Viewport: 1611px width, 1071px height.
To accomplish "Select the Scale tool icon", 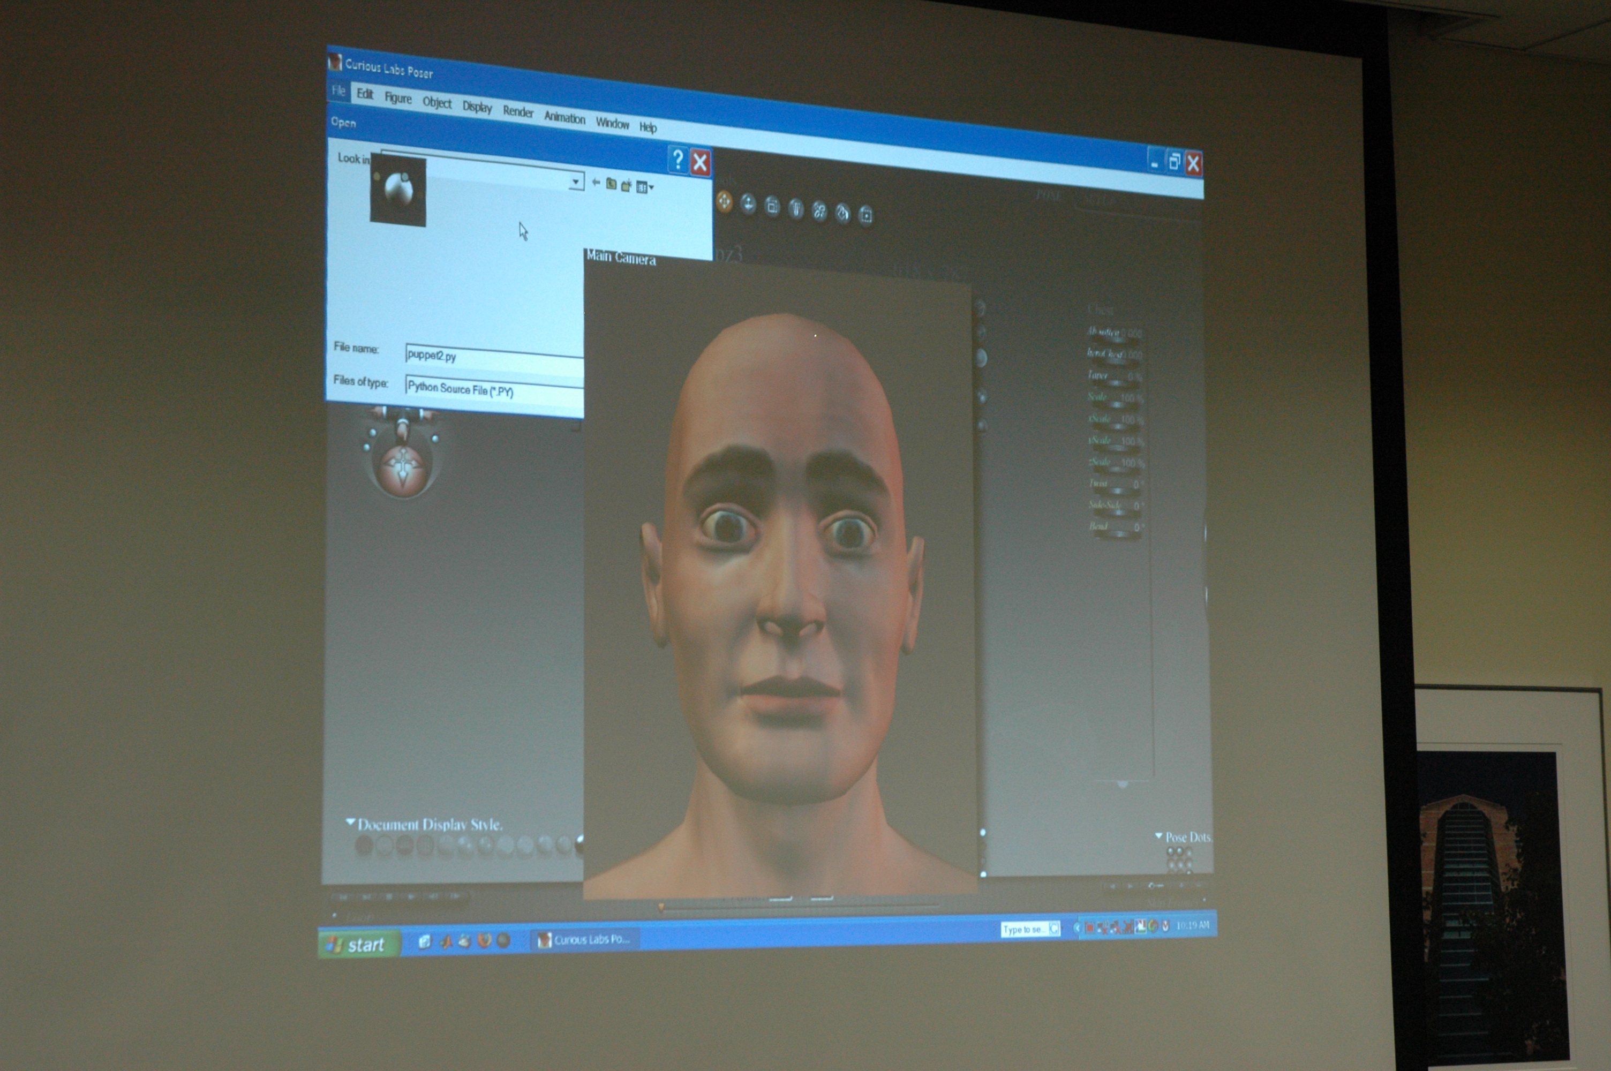I will coord(772,206).
